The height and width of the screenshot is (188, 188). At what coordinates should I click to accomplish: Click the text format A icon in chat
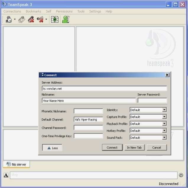(6, 175)
